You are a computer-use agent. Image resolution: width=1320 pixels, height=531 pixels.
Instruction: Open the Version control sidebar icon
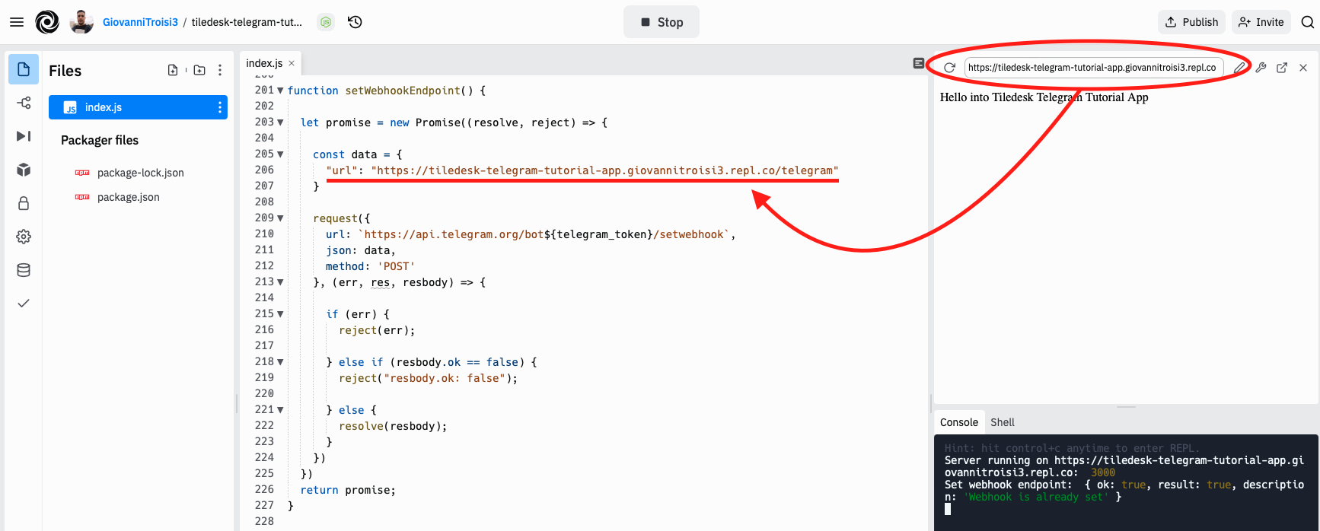point(24,103)
